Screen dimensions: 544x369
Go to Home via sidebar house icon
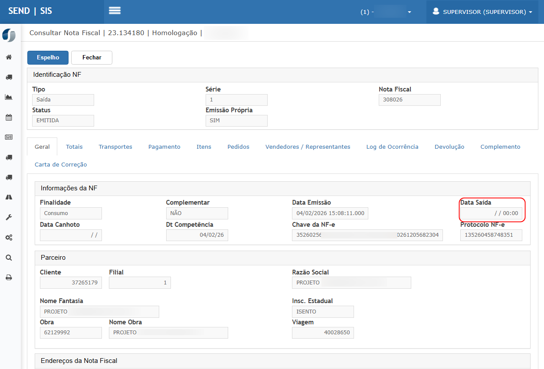(x=9, y=57)
